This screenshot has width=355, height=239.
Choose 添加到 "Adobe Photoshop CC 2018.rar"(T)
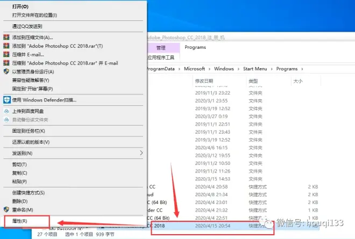click(x=58, y=46)
